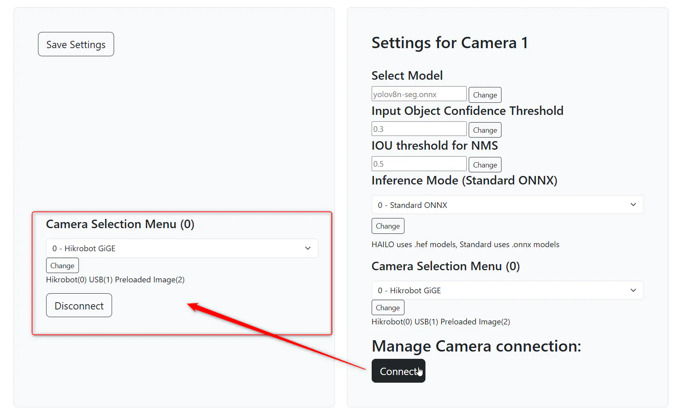Click the Disconnect button in left panel
677x411 pixels.
click(79, 305)
